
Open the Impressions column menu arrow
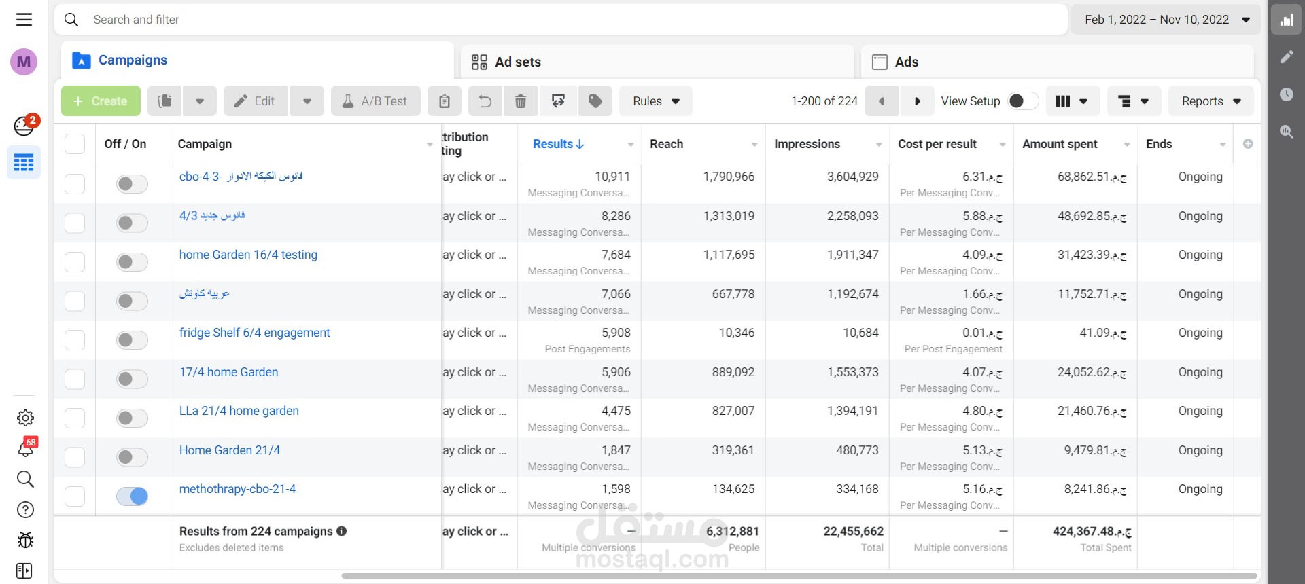point(879,145)
